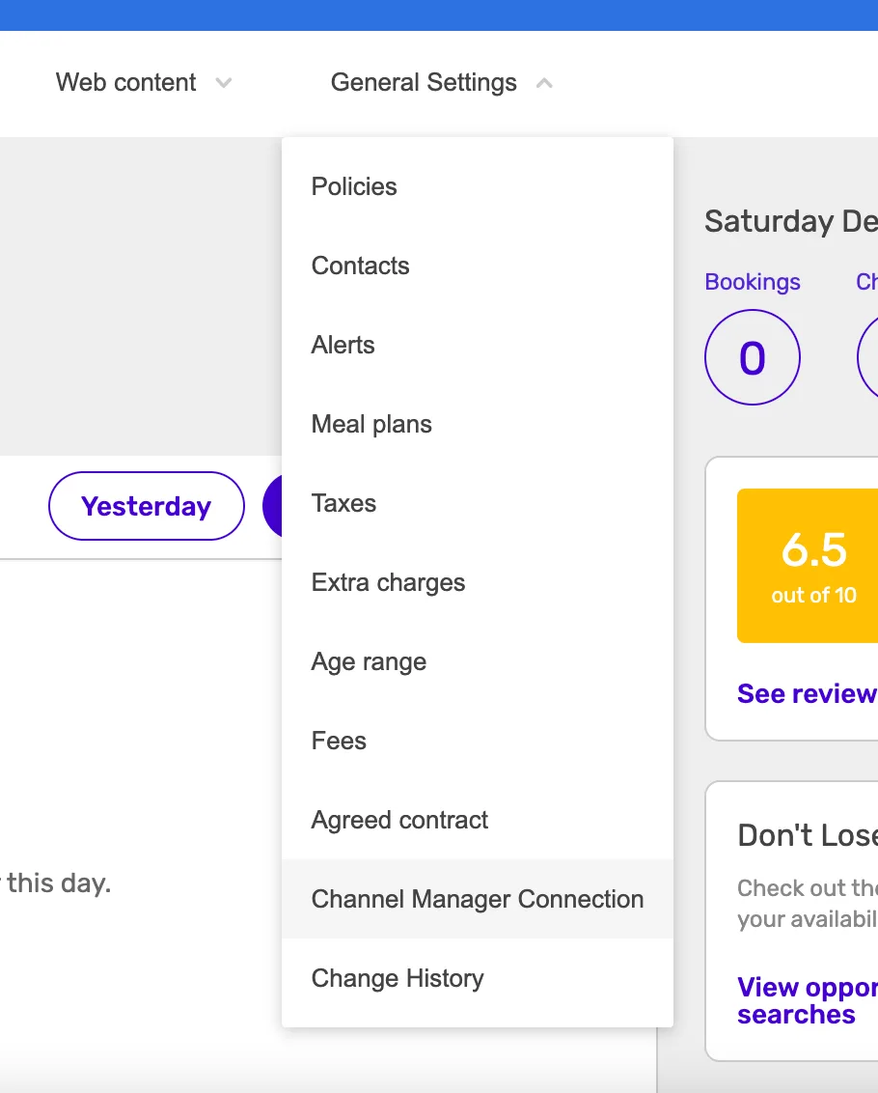The image size is (878, 1093).
Task: Open the Agreed contract entry
Action: coord(478,820)
